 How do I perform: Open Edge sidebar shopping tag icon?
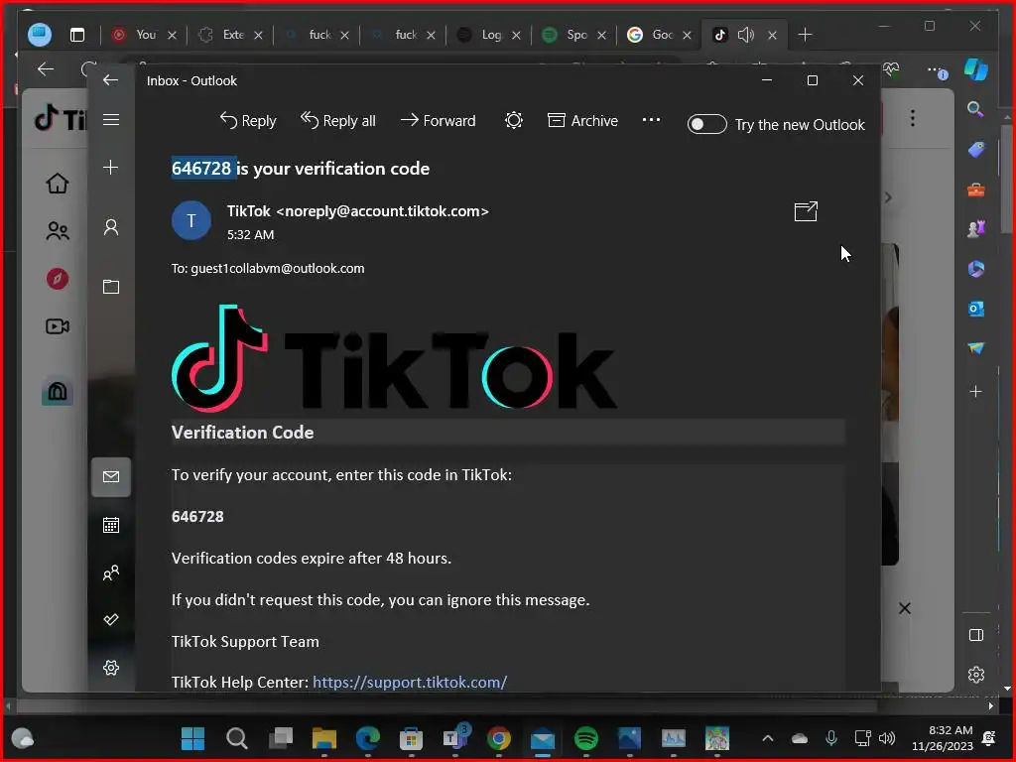[x=976, y=150]
